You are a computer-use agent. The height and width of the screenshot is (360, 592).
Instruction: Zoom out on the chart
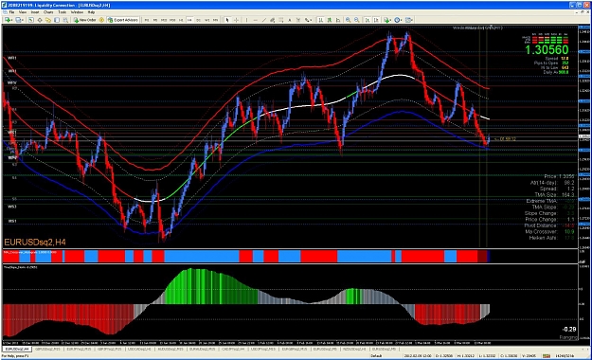click(357, 20)
